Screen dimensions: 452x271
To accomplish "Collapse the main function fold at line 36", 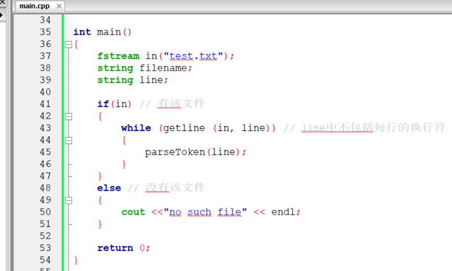I will [68, 44].
